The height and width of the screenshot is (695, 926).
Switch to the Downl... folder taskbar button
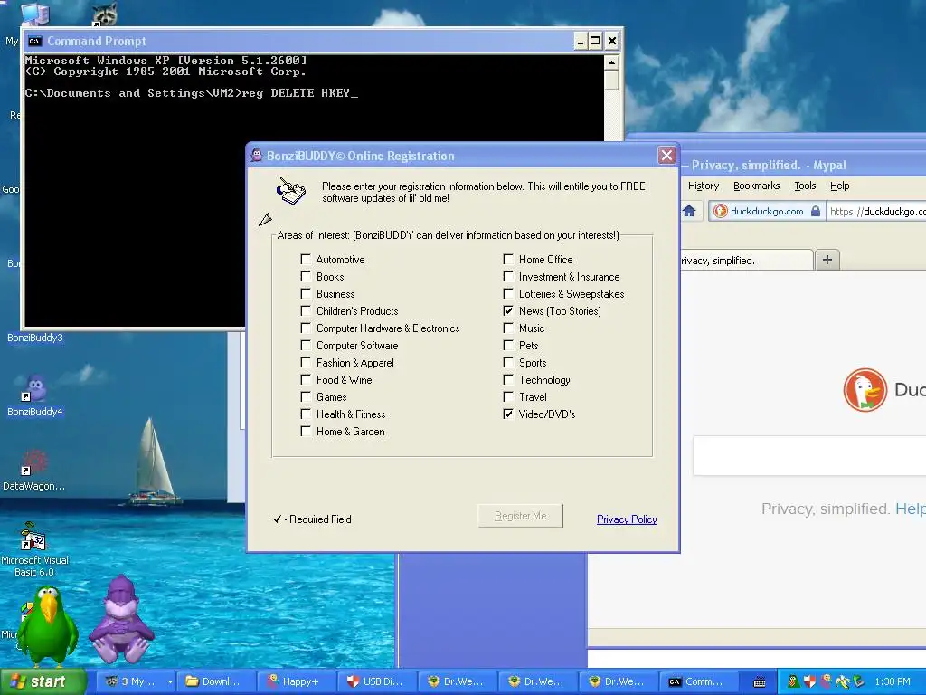pos(216,681)
